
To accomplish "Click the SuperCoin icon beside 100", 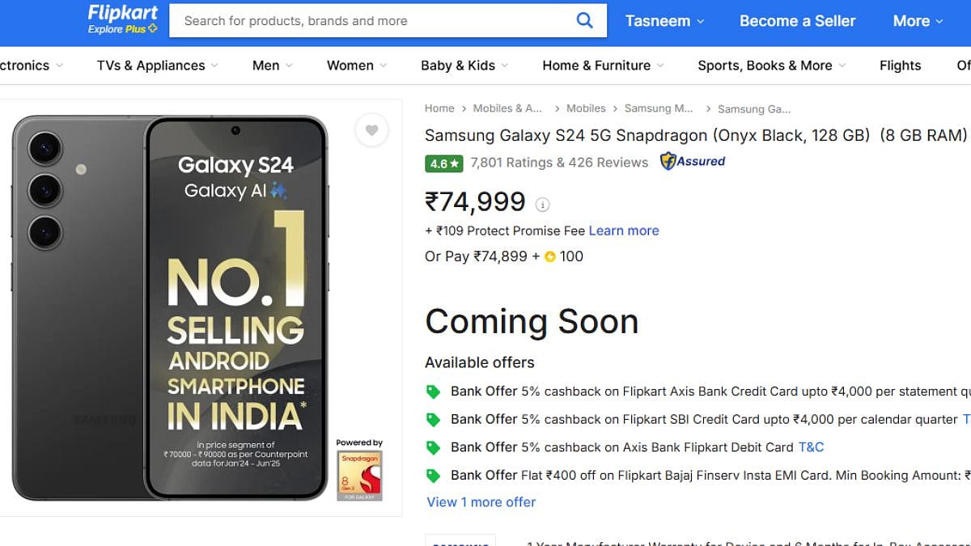I will coord(550,257).
